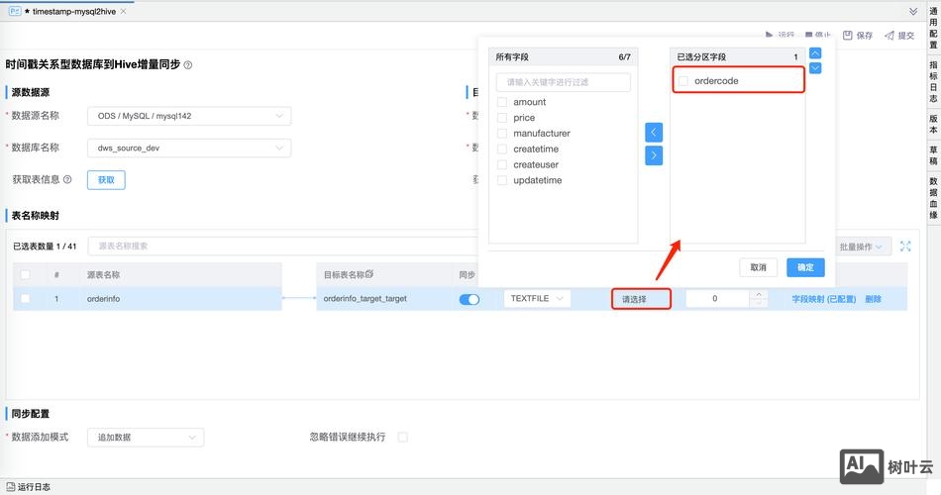Move selected partition field up
Viewport: 941px width, 495px height.
pyautogui.click(x=815, y=53)
